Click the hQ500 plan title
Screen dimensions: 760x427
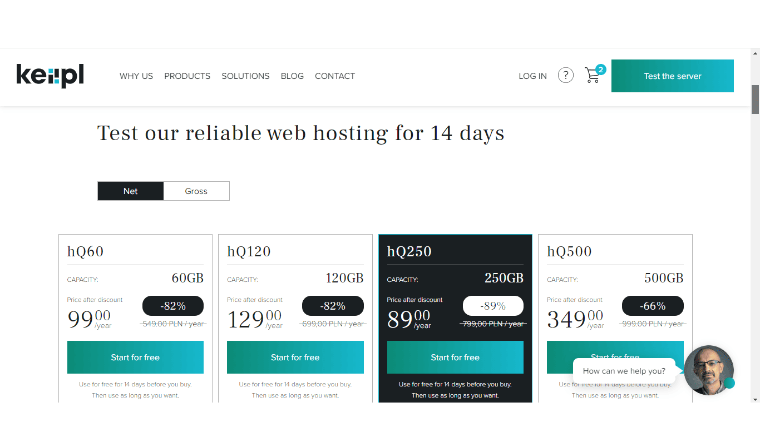[x=569, y=251]
